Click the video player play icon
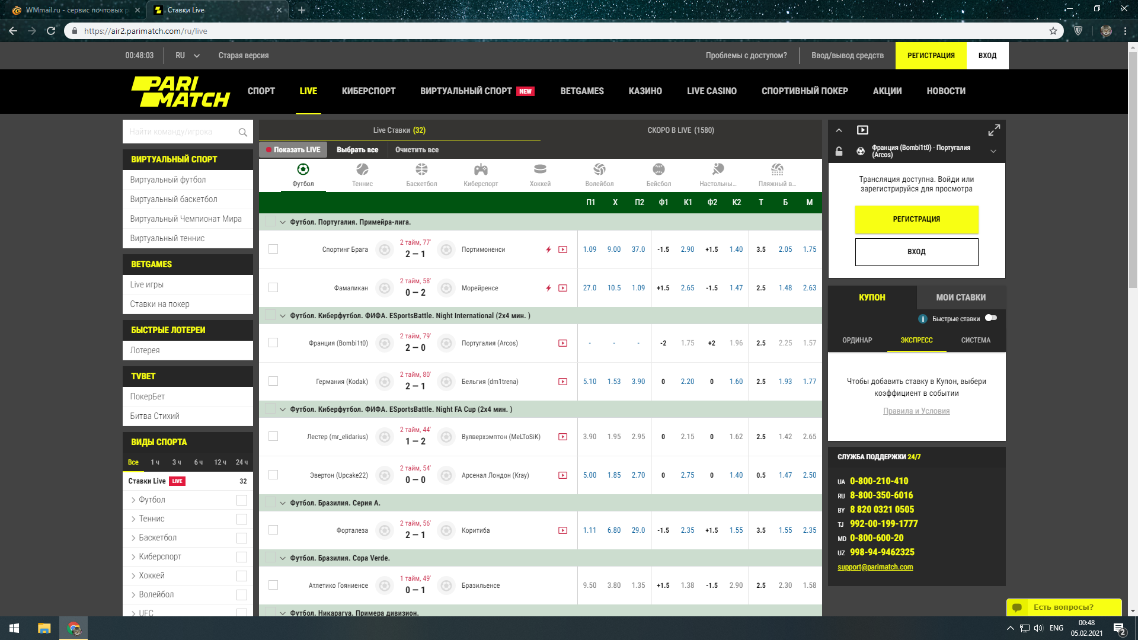This screenshot has width=1138, height=640. tap(862, 130)
